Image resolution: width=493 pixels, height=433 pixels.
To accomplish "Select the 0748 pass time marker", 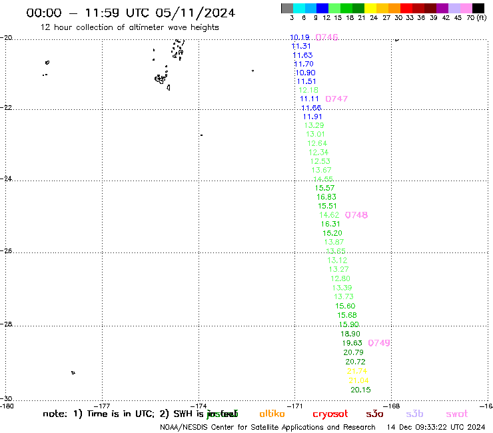I will coord(356,215).
